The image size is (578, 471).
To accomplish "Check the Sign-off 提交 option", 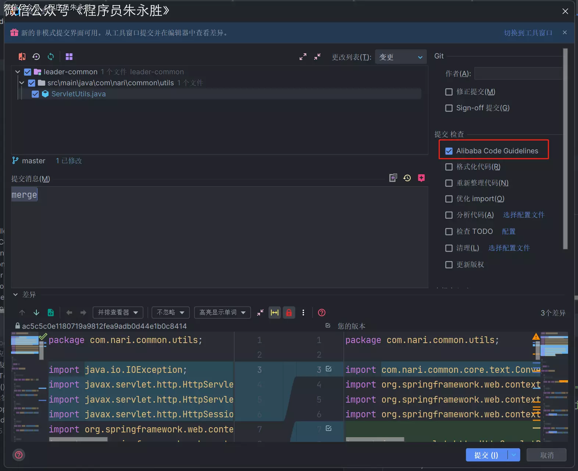I will [449, 108].
